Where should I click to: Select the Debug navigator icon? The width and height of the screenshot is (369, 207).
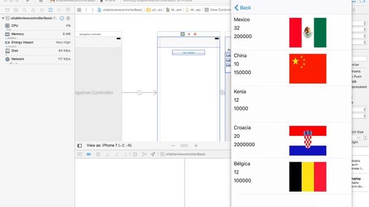click(x=50, y=10)
